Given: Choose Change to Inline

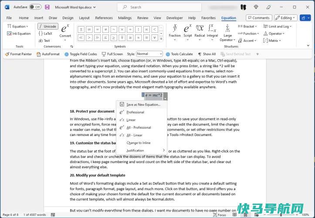Looking at the screenshot, I should 142,143.
